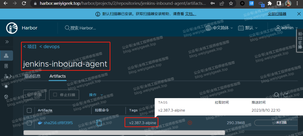Image resolution: width=303 pixels, height=136 pixels.
Task: Open the admin user menu
Action: pos(287,28)
